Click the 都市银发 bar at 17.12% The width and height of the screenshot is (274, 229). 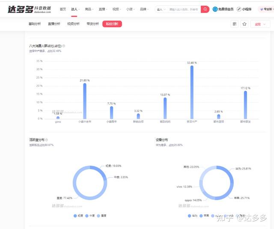[x=245, y=105]
